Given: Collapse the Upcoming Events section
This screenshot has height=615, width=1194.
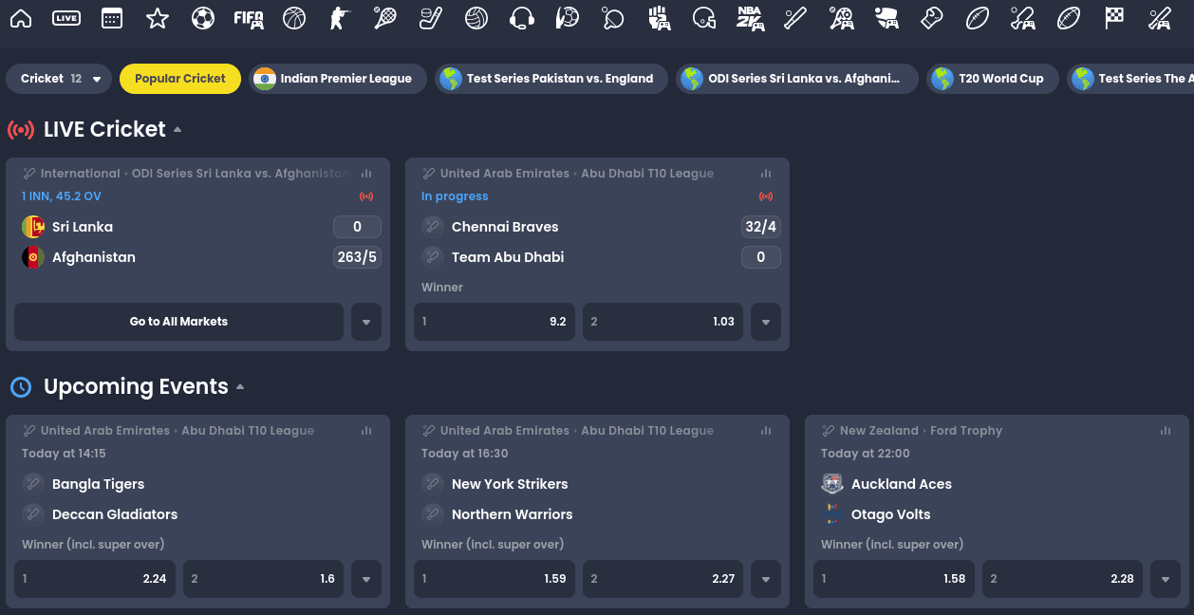Looking at the screenshot, I should [240, 386].
